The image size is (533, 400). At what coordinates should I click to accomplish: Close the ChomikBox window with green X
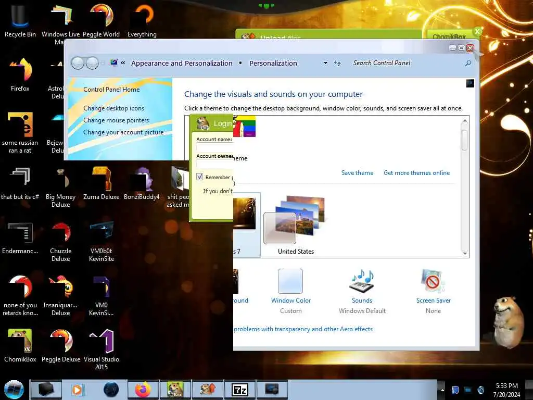pos(477,32)
